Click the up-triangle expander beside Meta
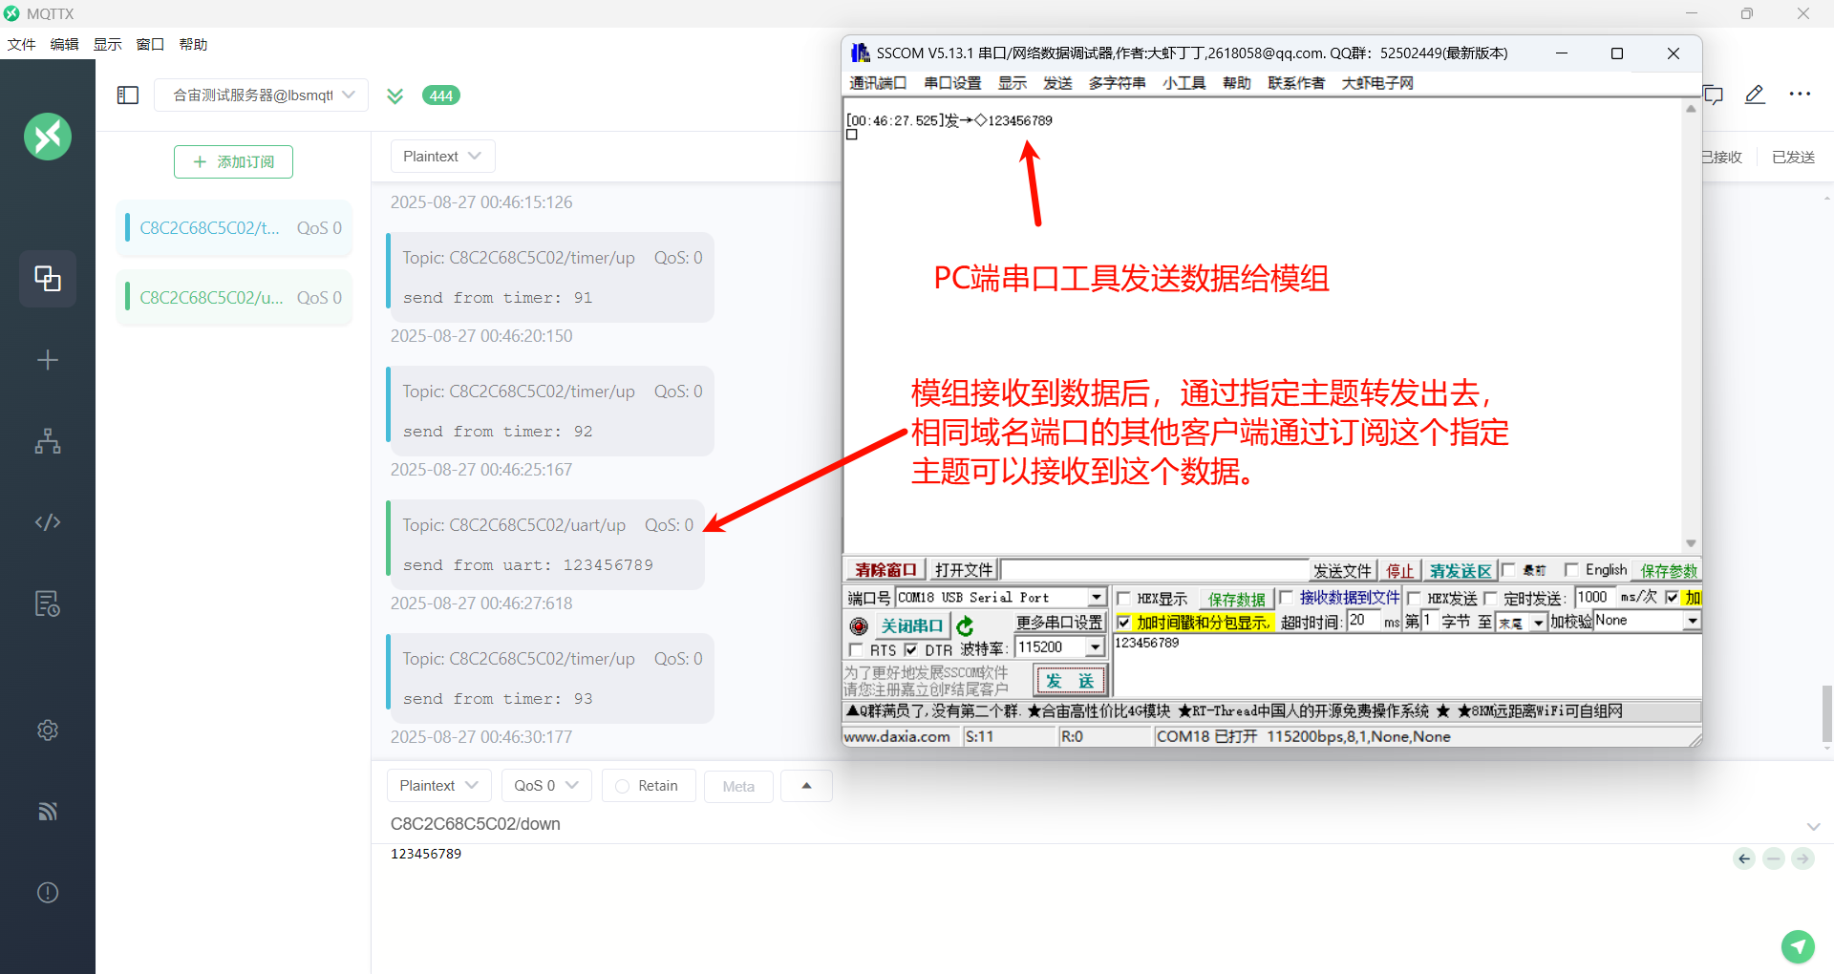This screenshot has width=1834, height=974. point(806,785)
